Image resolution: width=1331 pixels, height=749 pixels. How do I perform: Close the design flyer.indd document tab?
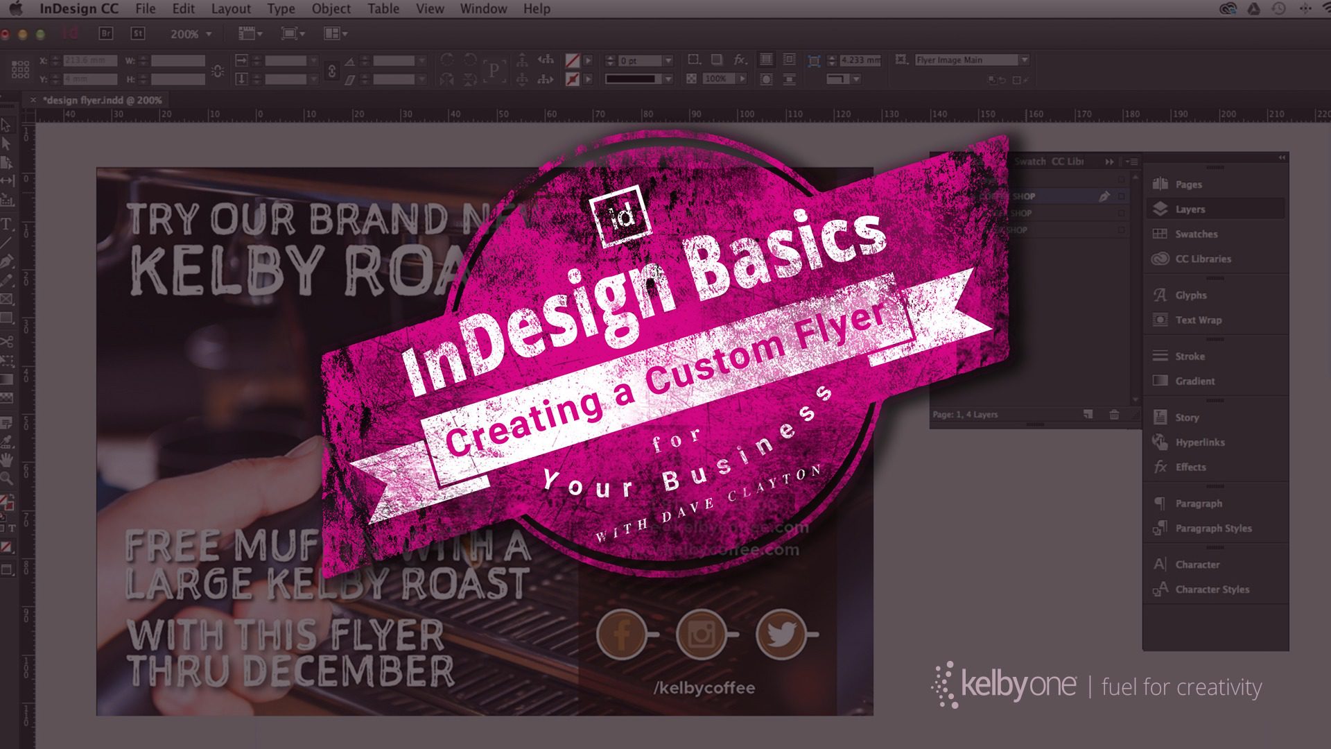tap(33, 100)
